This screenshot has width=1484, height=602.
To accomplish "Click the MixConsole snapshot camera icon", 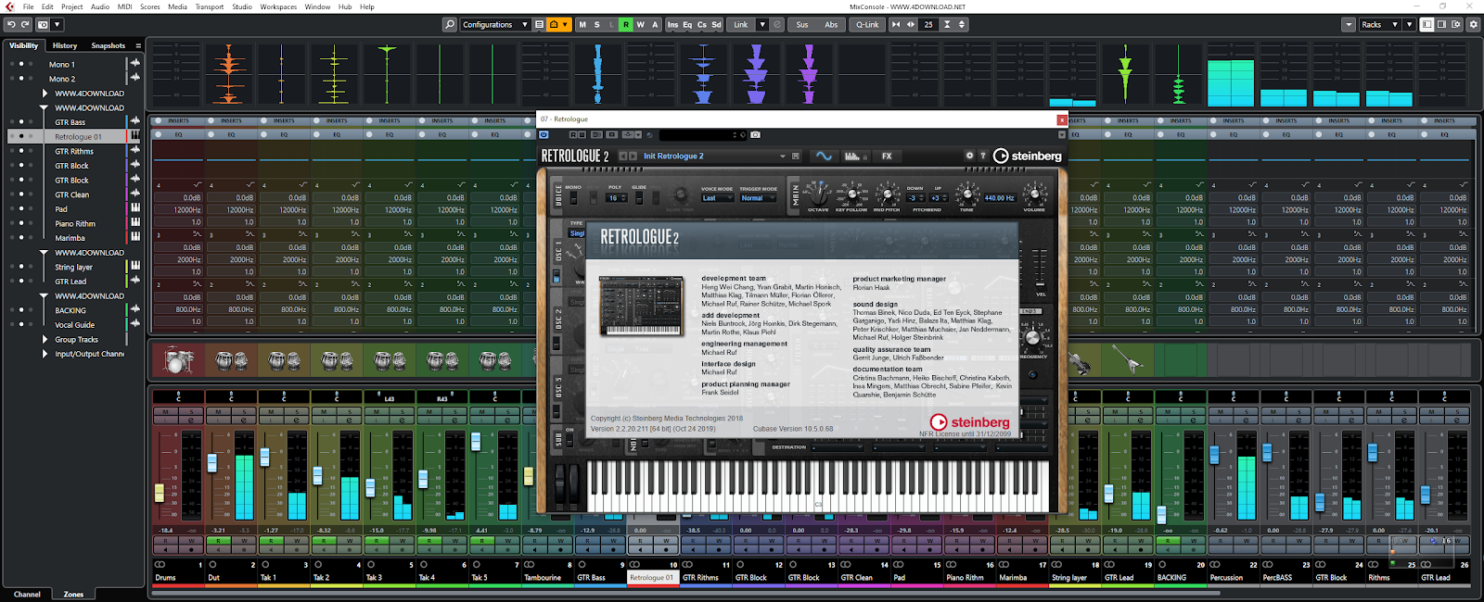I will pyautogui.click(x=43, y=25).
